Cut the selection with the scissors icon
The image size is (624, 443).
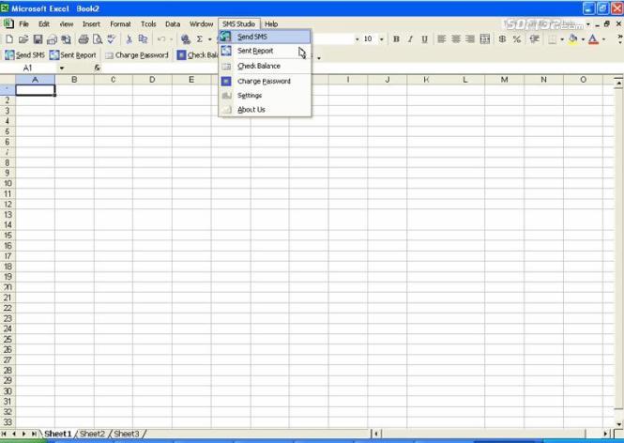(129, 39)
